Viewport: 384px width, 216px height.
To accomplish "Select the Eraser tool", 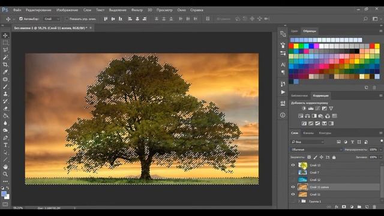I will (x=5, y=109).
